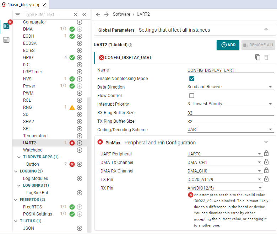
Task: Open the Data Direction dropdown
Action: [230, 87]
